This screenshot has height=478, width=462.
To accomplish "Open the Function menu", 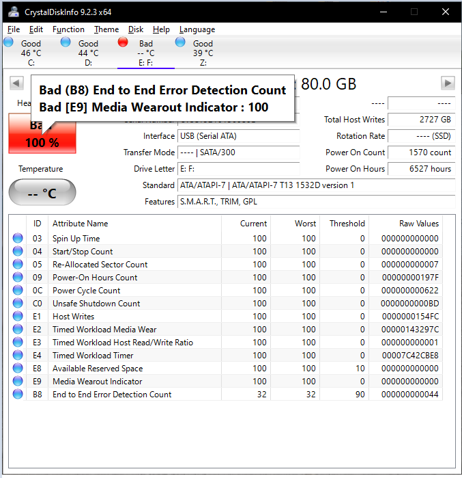I will 68,29.
